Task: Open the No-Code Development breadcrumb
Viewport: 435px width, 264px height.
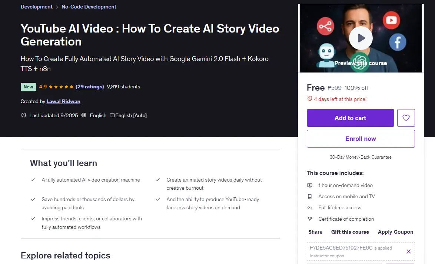Action: click(89, 7)
